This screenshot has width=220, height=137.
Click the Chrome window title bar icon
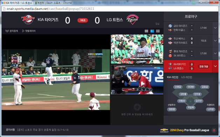[x=3, y=3]
